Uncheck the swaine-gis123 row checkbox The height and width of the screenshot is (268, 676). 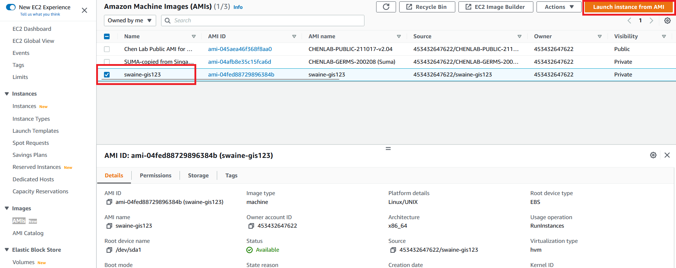click(x=107, y=75)
